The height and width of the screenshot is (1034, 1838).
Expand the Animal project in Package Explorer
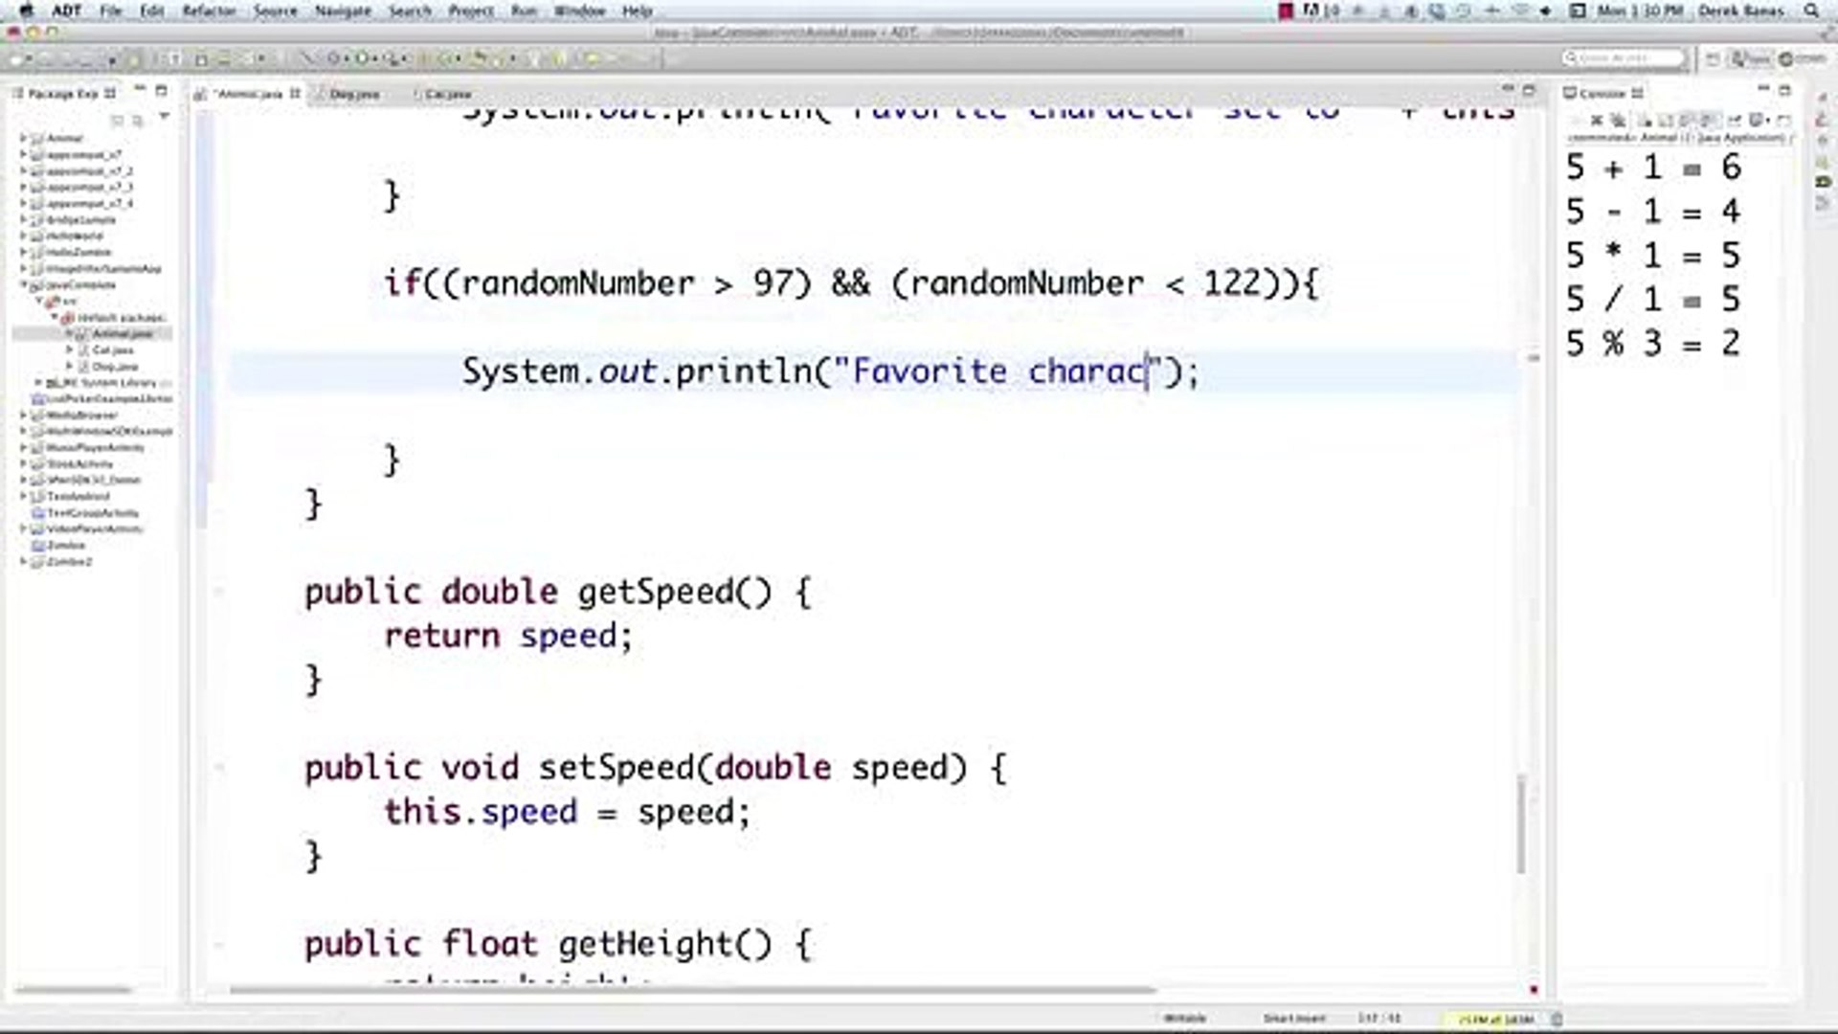click(24, 138)
